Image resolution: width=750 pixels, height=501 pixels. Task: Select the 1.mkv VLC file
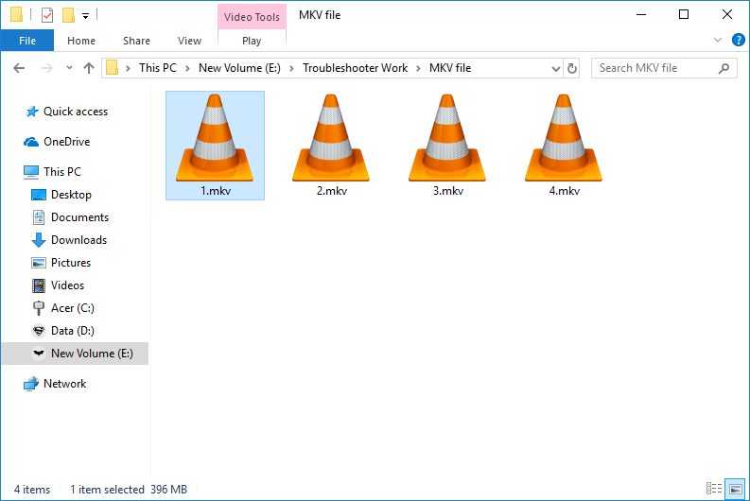pyautogui.click(x=215, y=146)
